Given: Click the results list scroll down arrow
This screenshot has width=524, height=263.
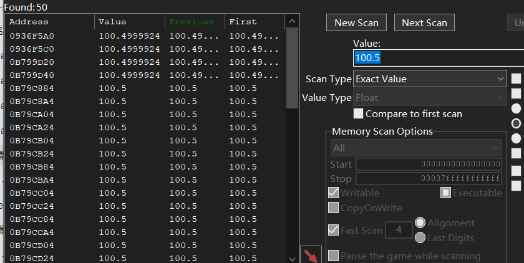Looking at the screenshot, I should [x=292, y=259].
